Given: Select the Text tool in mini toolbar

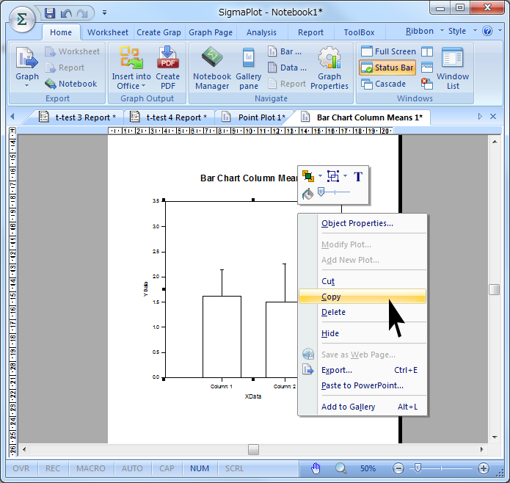Looking at the screenshot, I should click(358, 177).
